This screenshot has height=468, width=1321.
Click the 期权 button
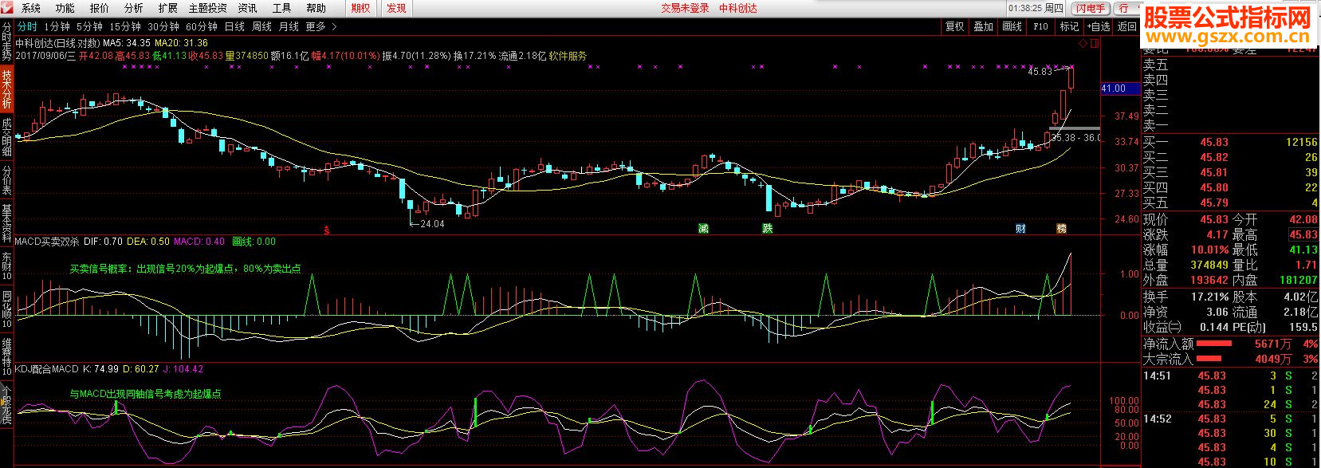[x=360, y=8]
